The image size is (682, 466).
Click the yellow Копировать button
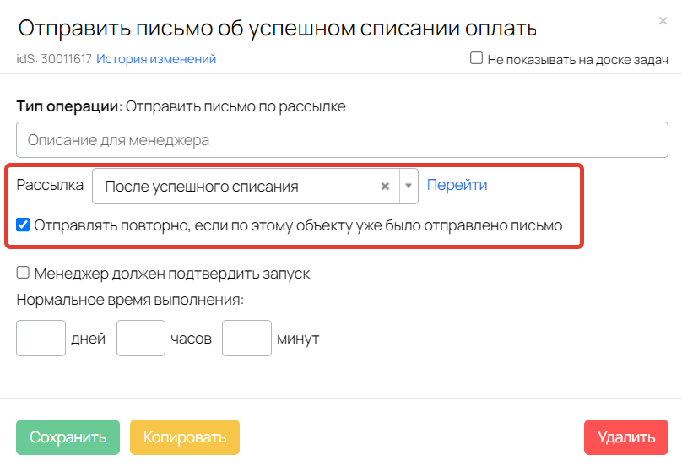click(185, 437)
